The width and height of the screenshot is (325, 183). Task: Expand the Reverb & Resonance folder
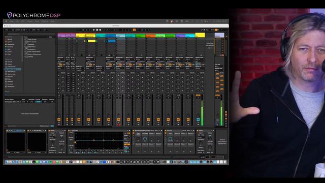[x=24, y=54]
